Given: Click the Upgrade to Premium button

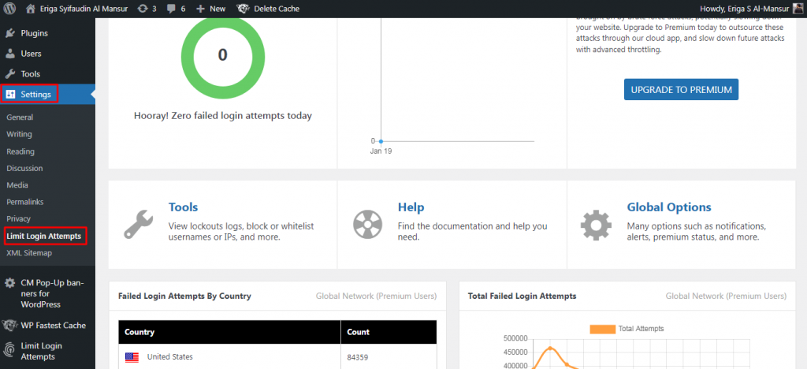Looking at the screenshot, I should [681, 89].
